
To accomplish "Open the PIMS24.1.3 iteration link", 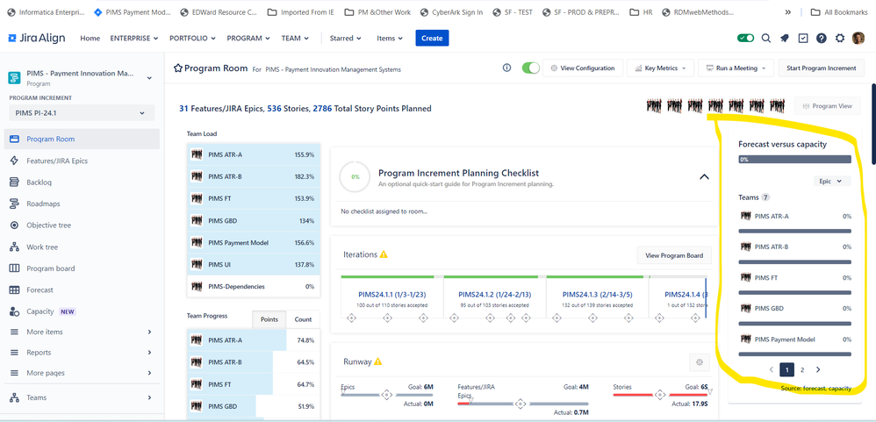I will 597,294.
